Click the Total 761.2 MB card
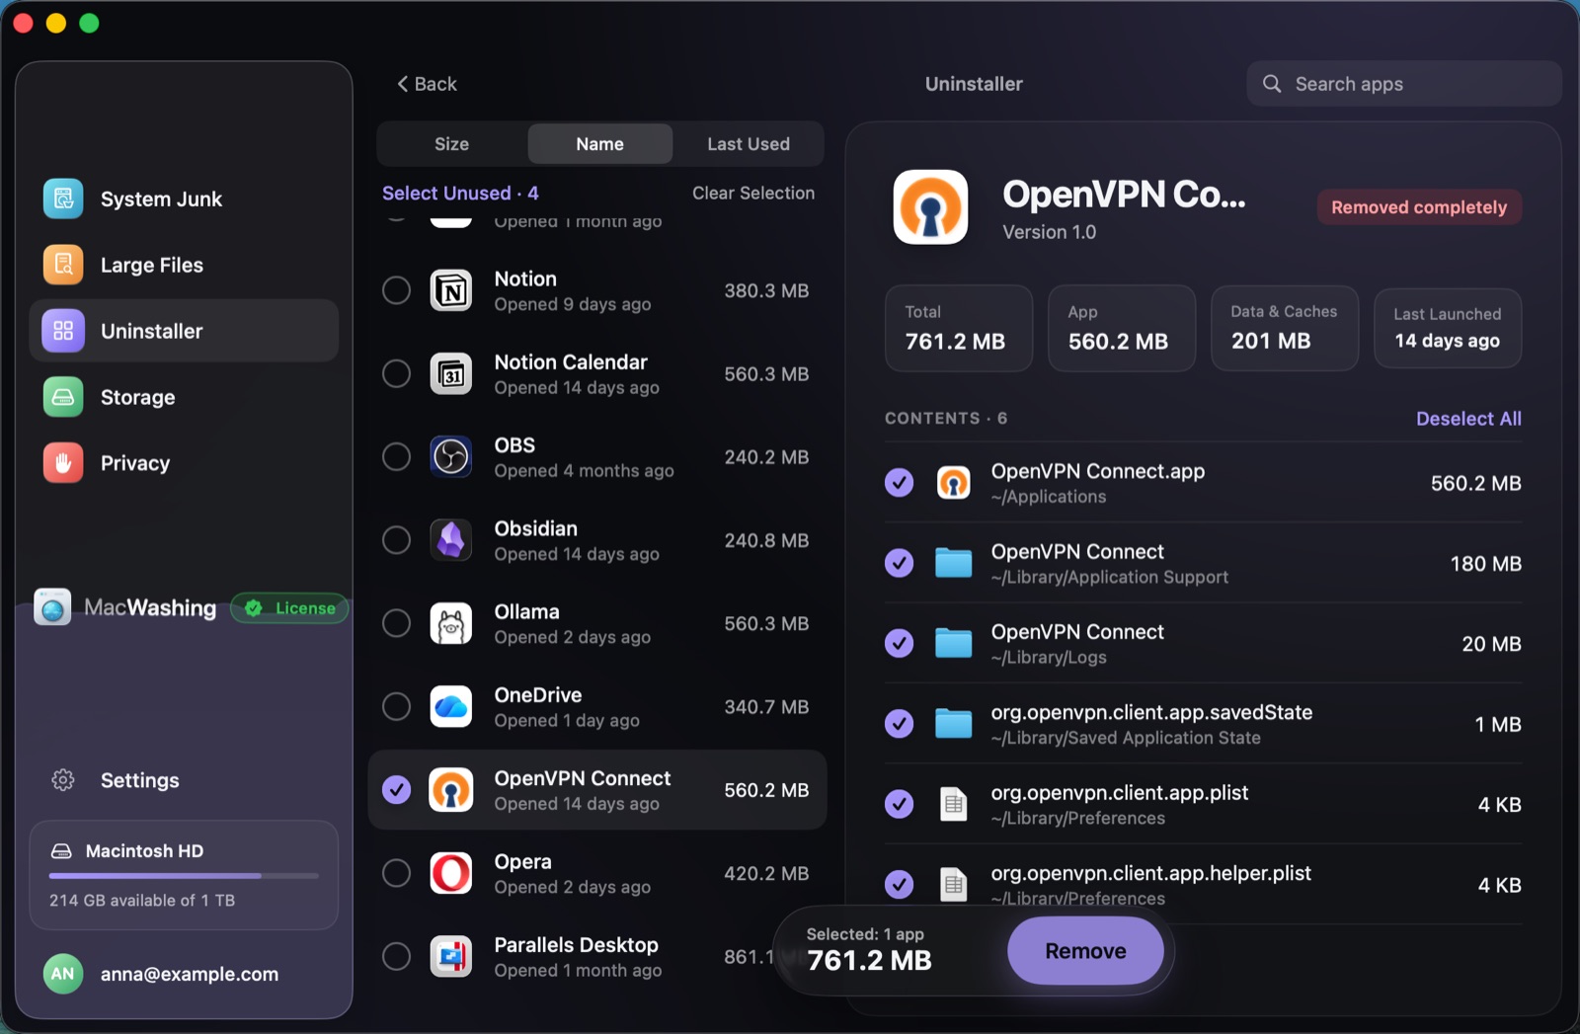The height and width of the screenshot is (1034, 1580). pyautogui.click(x=959, y=328)
